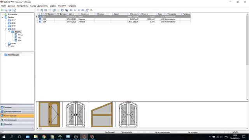Click the Петров customer cell
Viewport: 249px width, 140px height.
pos(86,22)
